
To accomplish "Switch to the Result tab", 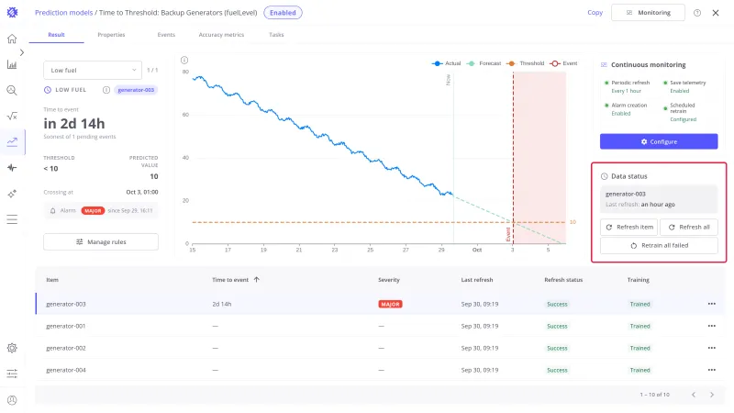I will point(56,35).
